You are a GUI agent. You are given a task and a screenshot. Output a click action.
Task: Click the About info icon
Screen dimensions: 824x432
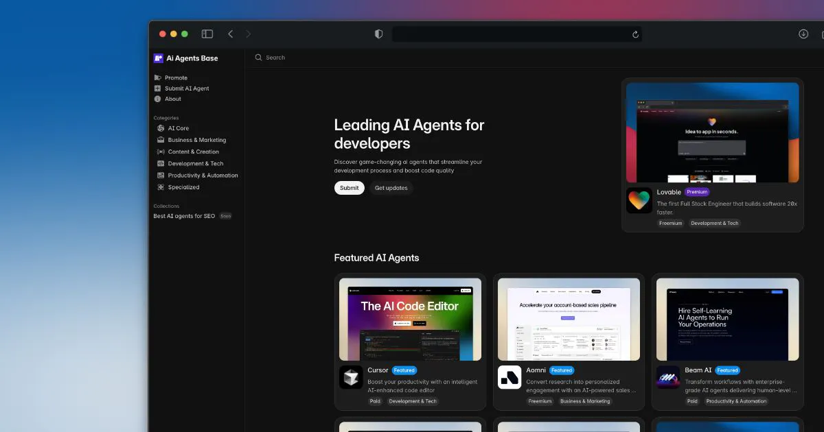point(158,99)
